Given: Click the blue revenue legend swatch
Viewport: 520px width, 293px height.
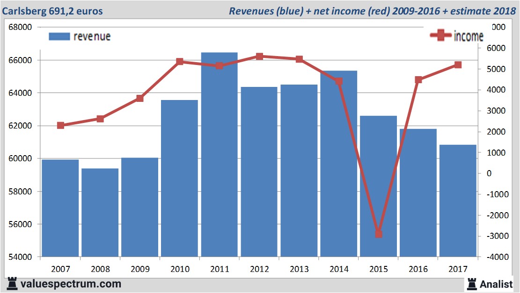Looking at the screenshot, I should (x=59, y=36).
